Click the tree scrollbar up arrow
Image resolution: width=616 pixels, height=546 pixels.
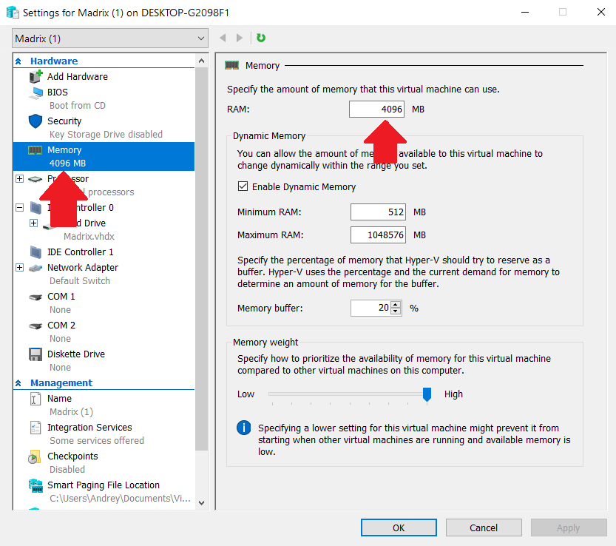coord(202,61)
